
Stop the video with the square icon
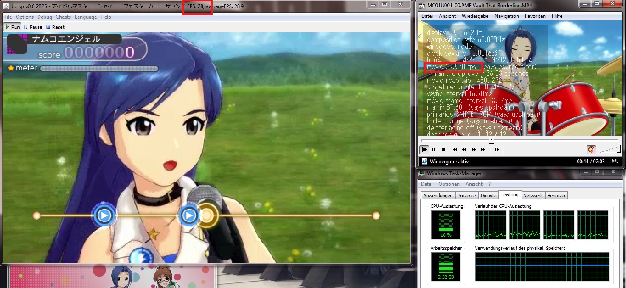point(444,150)
